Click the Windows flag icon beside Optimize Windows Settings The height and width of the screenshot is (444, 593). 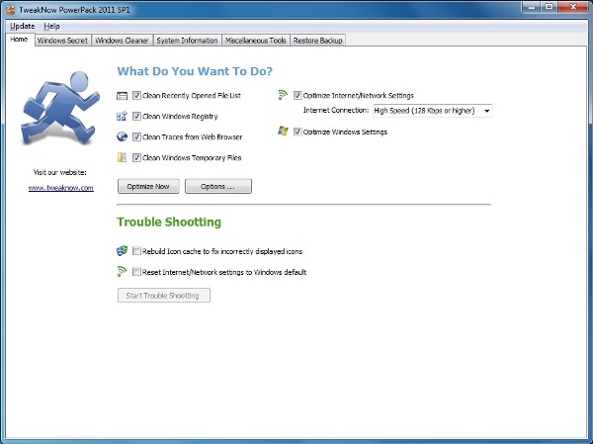click(283, 132)
